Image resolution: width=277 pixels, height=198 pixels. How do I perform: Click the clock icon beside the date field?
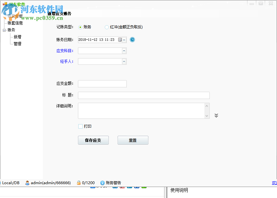point(132,40)
